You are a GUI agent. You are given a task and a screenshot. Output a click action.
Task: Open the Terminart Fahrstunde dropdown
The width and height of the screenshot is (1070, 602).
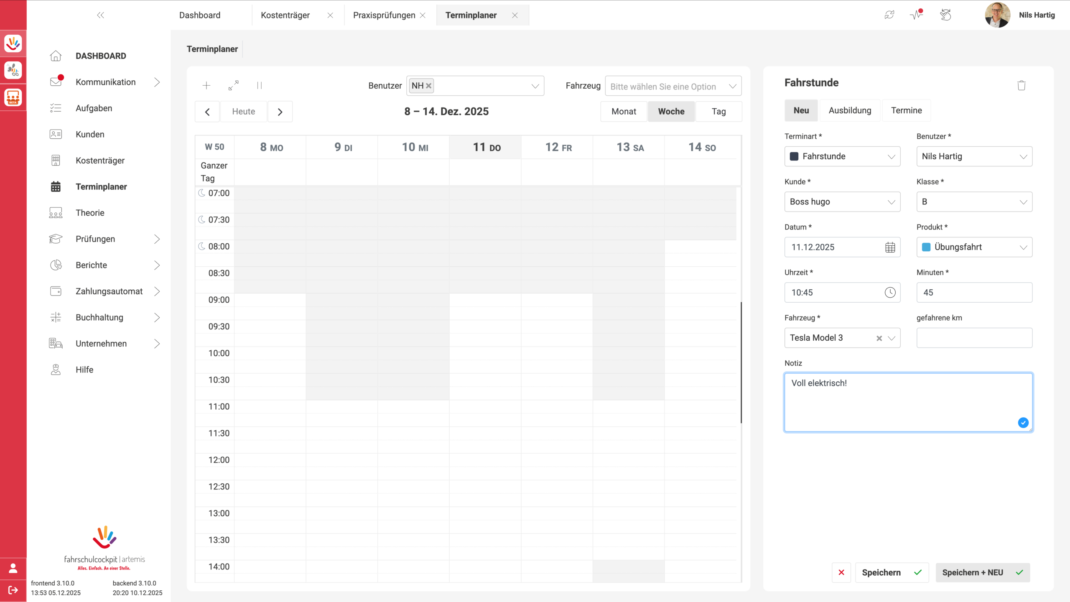pyautogui.click(x=842, y=156)
